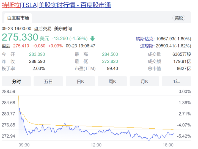Image resolution: width=198 pixels, height=149 pixels.
Task: Click the 12:30 time axis label
Action: coord(96,145)
